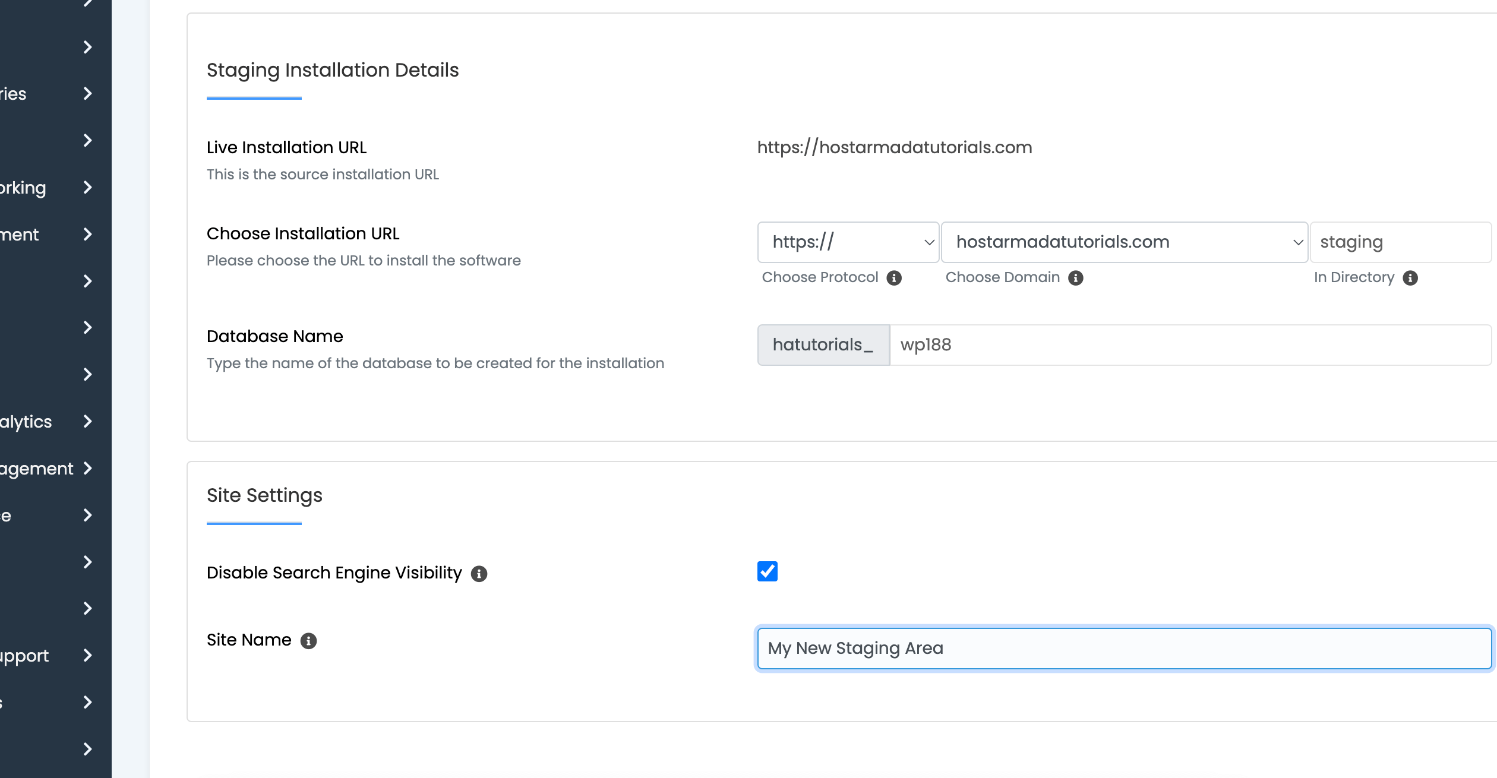
Task: Click the In Directory info icon
Action: (x=1410, y=278)
